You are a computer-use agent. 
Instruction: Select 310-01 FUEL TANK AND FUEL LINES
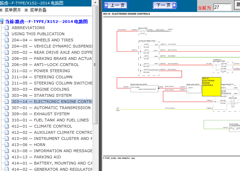(x=50, y=120)
